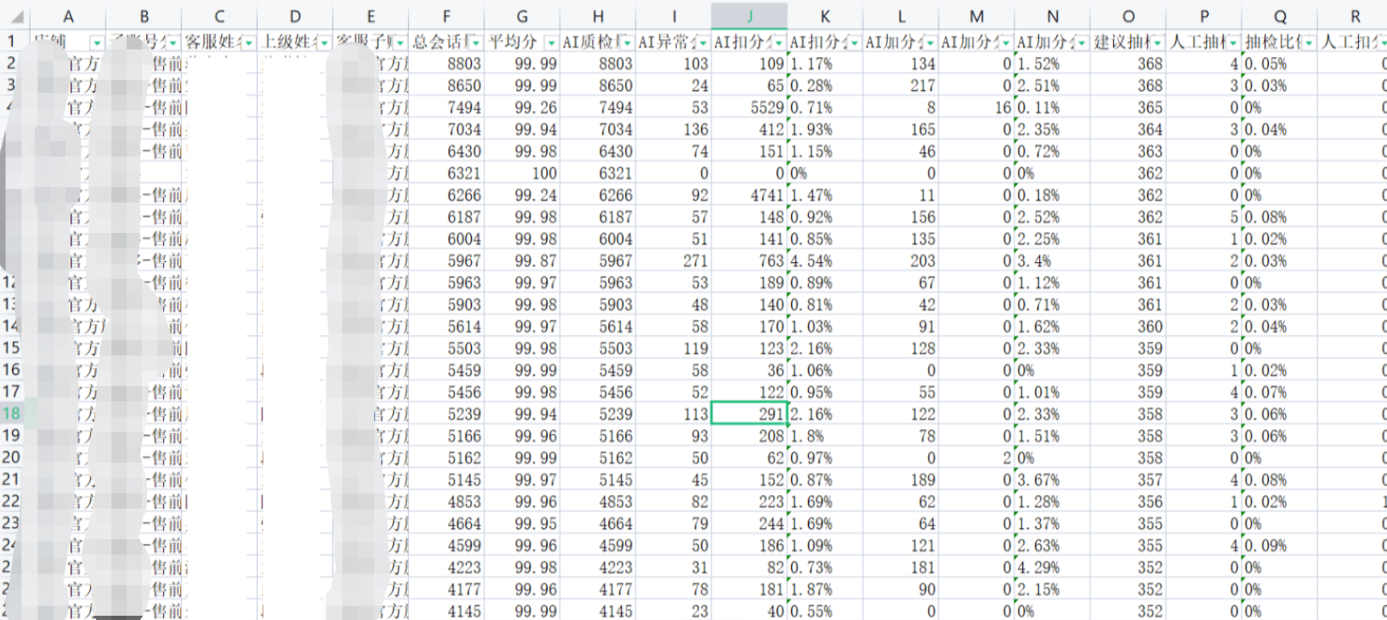
Task: Open the 人工抽 column filter dropdown
Action: (1233, 43)
